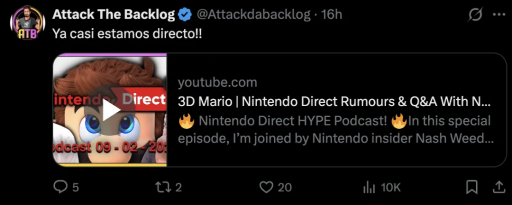Click the 10K views count
The image size is (512, 205).
(x=390, y=188)
